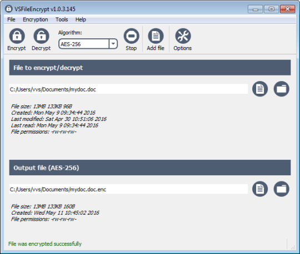Viewport: 300px width, 254px height.
Task: Click the output file path field mydoc.doc.enc
Action: 128,189
